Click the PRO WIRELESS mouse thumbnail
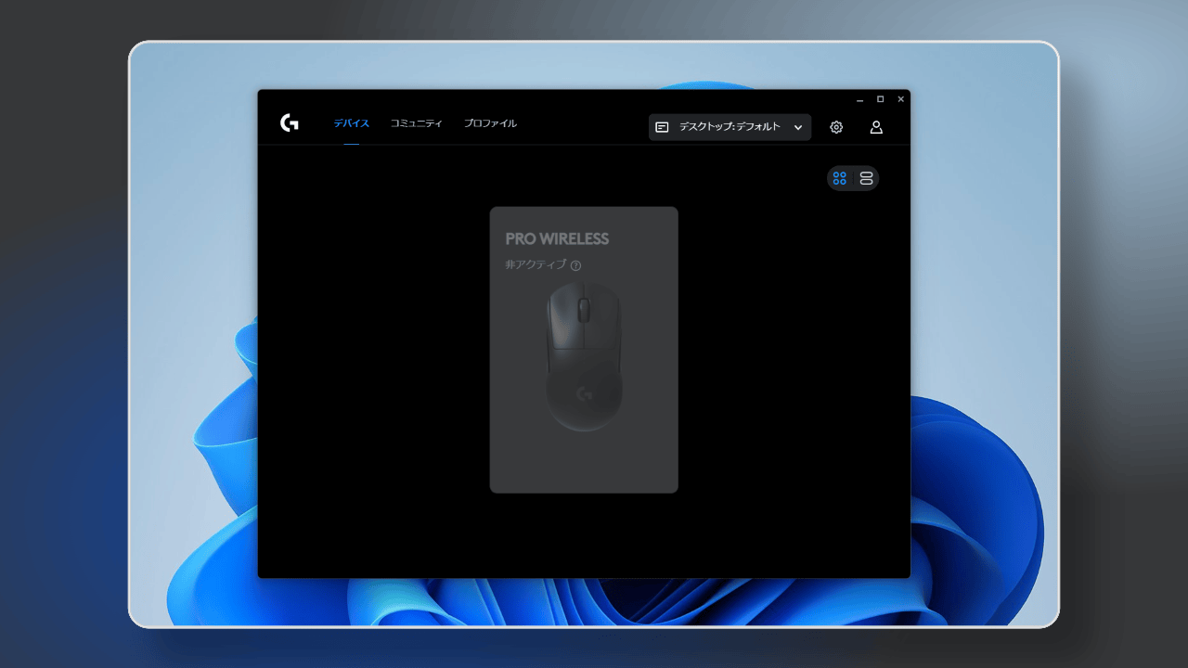This screenshot has width=1188, height=668. (584, 357)
